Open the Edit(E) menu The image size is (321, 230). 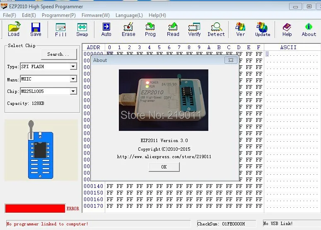pyautogui.click(x=29, y=15)
